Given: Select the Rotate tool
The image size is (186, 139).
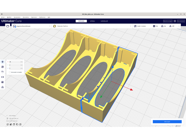Looking at the screenshot, I should pos(3,72).
